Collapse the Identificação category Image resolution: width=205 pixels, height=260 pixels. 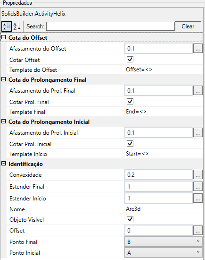point(3,164)
